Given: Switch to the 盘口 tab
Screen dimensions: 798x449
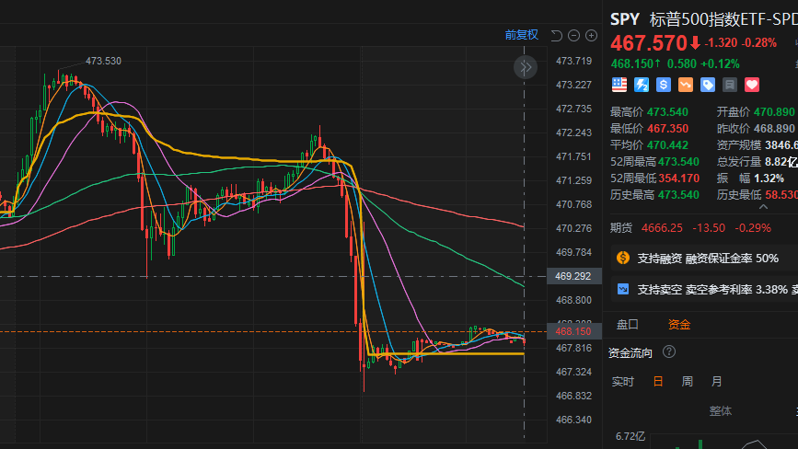Looking at the screenshot, I should pyautogui.click(x=628, y=325).
